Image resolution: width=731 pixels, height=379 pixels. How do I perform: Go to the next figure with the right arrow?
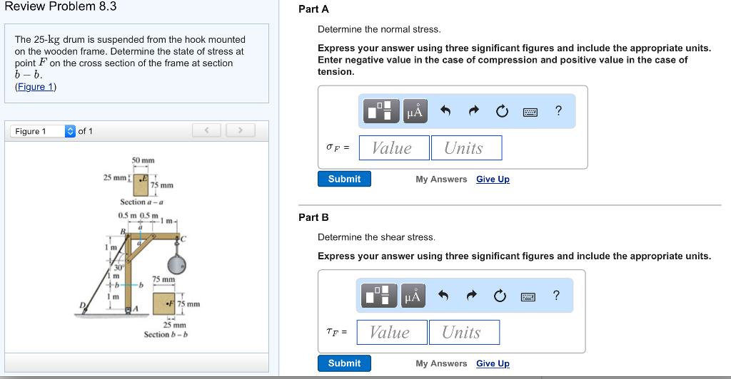(241, 130)
